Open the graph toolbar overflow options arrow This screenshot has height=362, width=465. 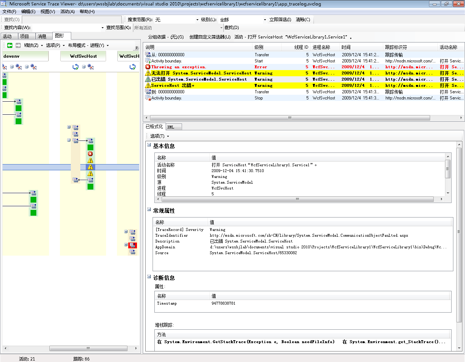[x=137, y=48]
